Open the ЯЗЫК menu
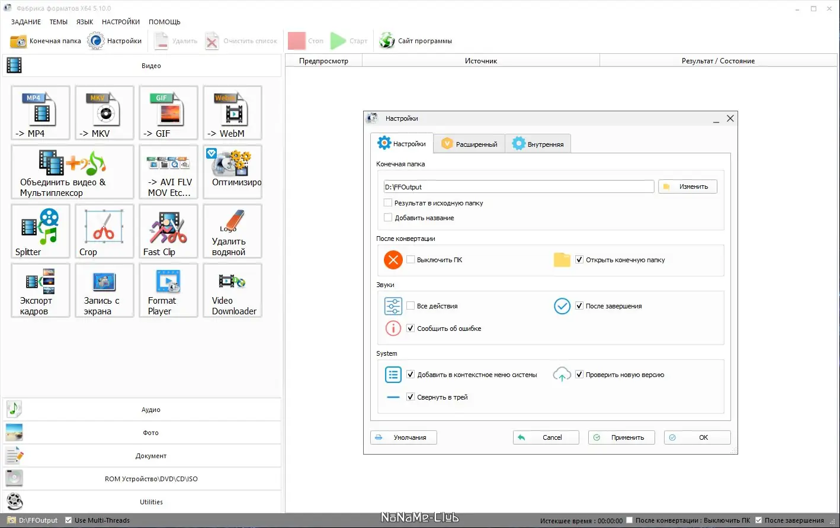This screenshot has width=840, height=528. pyautogui.click(x=85, y=22)
